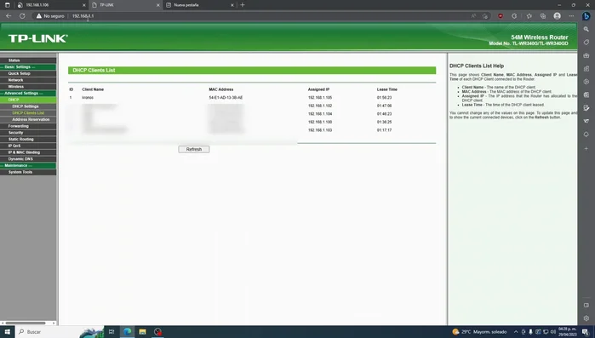Open the Edge settings and more menu
Image resolution: width=595 pixels, height=338 pixels.
(571, 16)
